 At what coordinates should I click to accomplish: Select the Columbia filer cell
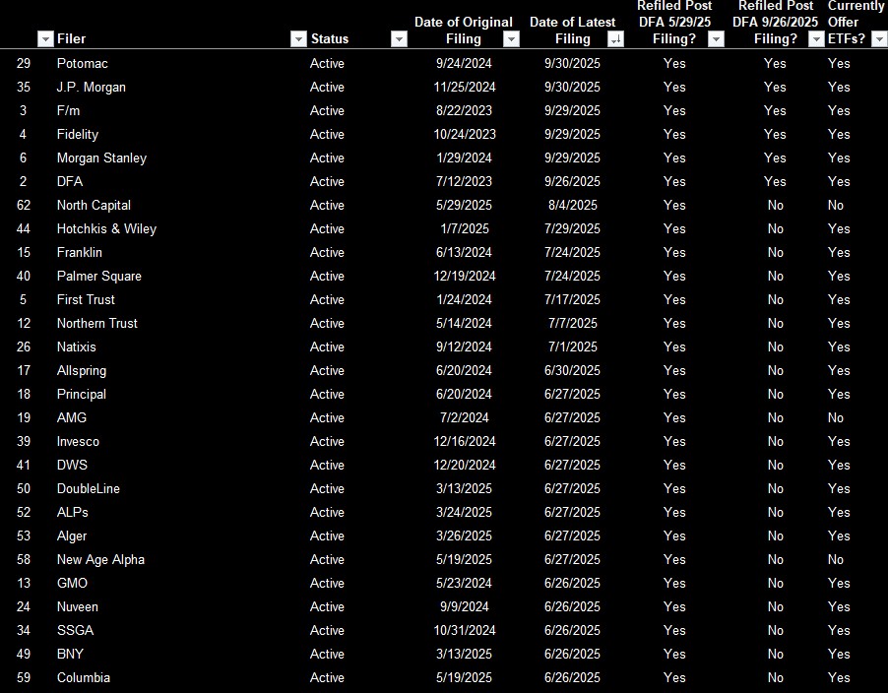pos(84,677)
